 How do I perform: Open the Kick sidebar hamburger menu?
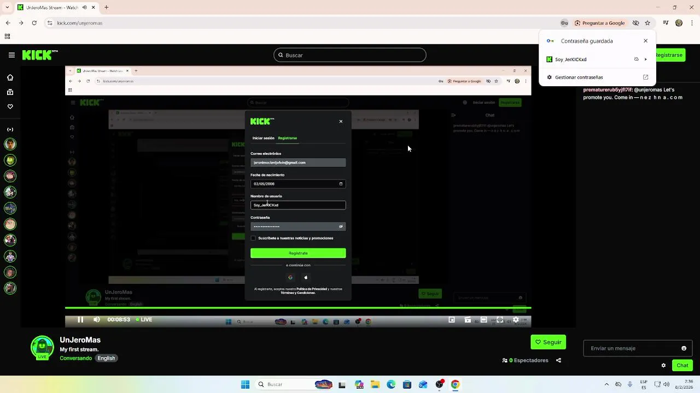tap(11, 55)
